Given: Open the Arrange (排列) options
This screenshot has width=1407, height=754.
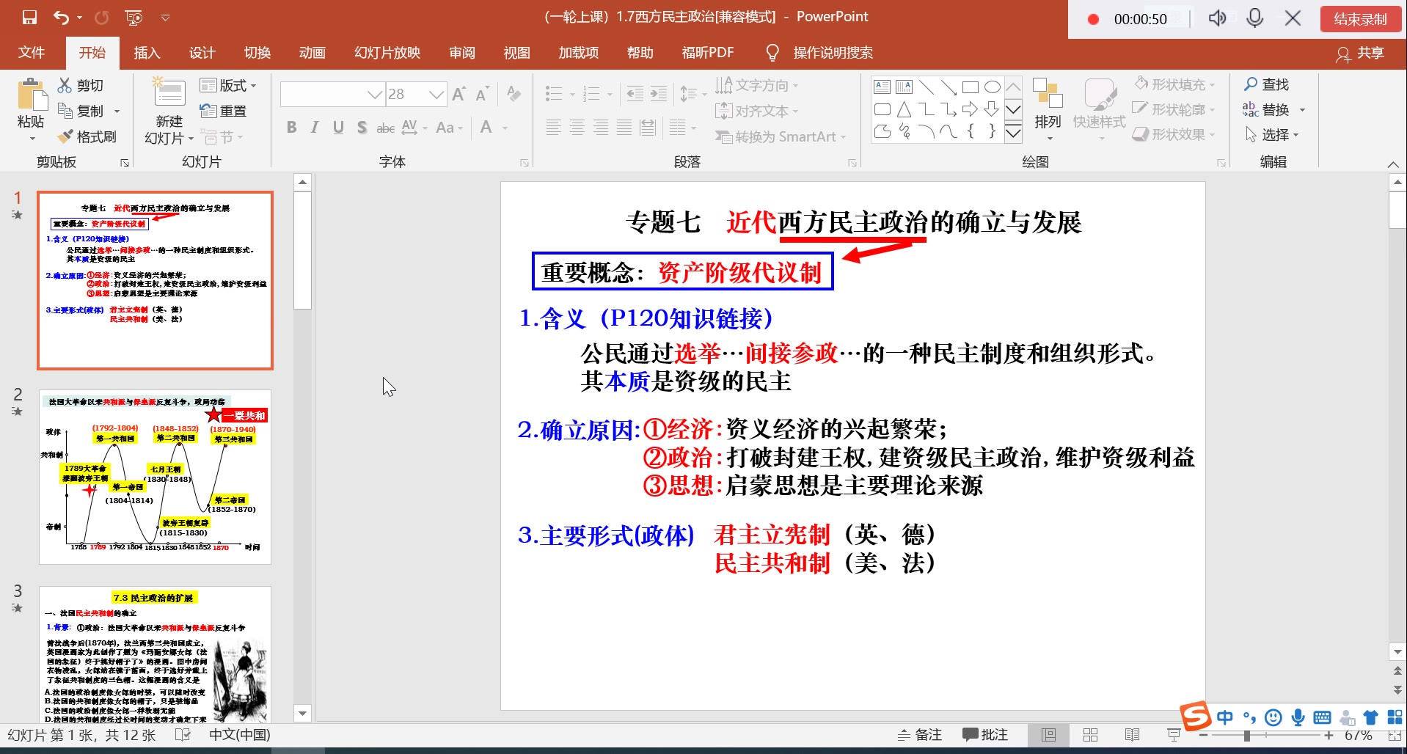Looking at the screenshot, I should click(x=1048, y=109).
